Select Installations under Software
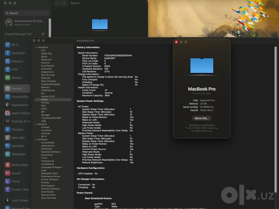Screen dimensions: 279x209 point(47,164)
